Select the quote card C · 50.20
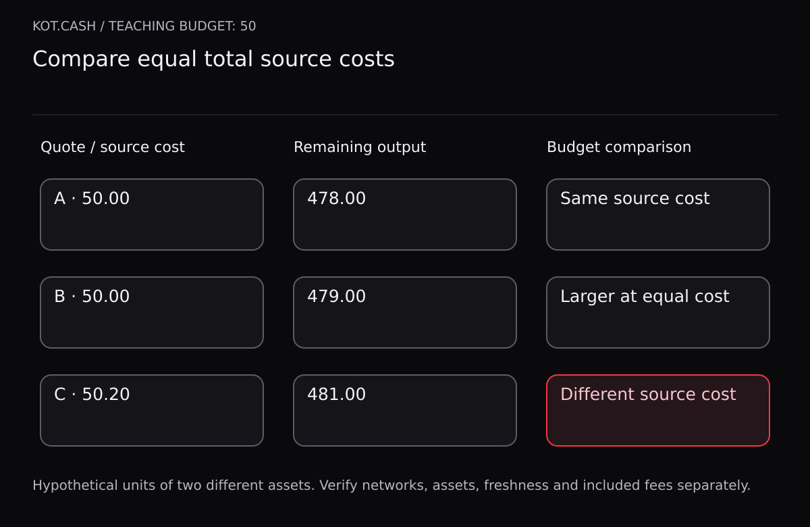Screen dimensions: 810x527 click(x=152, y=410)
